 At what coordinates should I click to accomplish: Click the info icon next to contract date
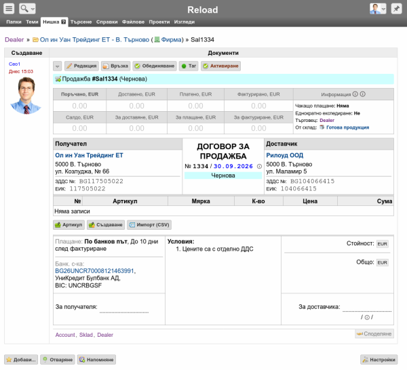pyautogui.click(x=259, y=167)
